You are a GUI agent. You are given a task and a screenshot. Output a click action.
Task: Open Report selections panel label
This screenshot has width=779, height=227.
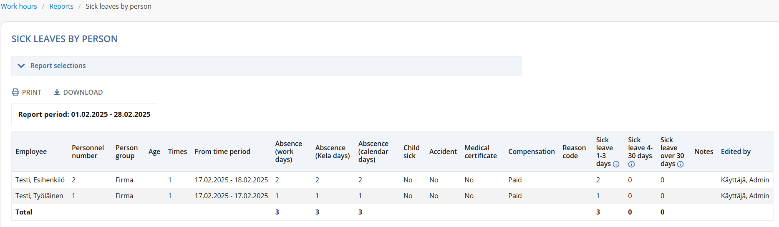tap(58, 66)
